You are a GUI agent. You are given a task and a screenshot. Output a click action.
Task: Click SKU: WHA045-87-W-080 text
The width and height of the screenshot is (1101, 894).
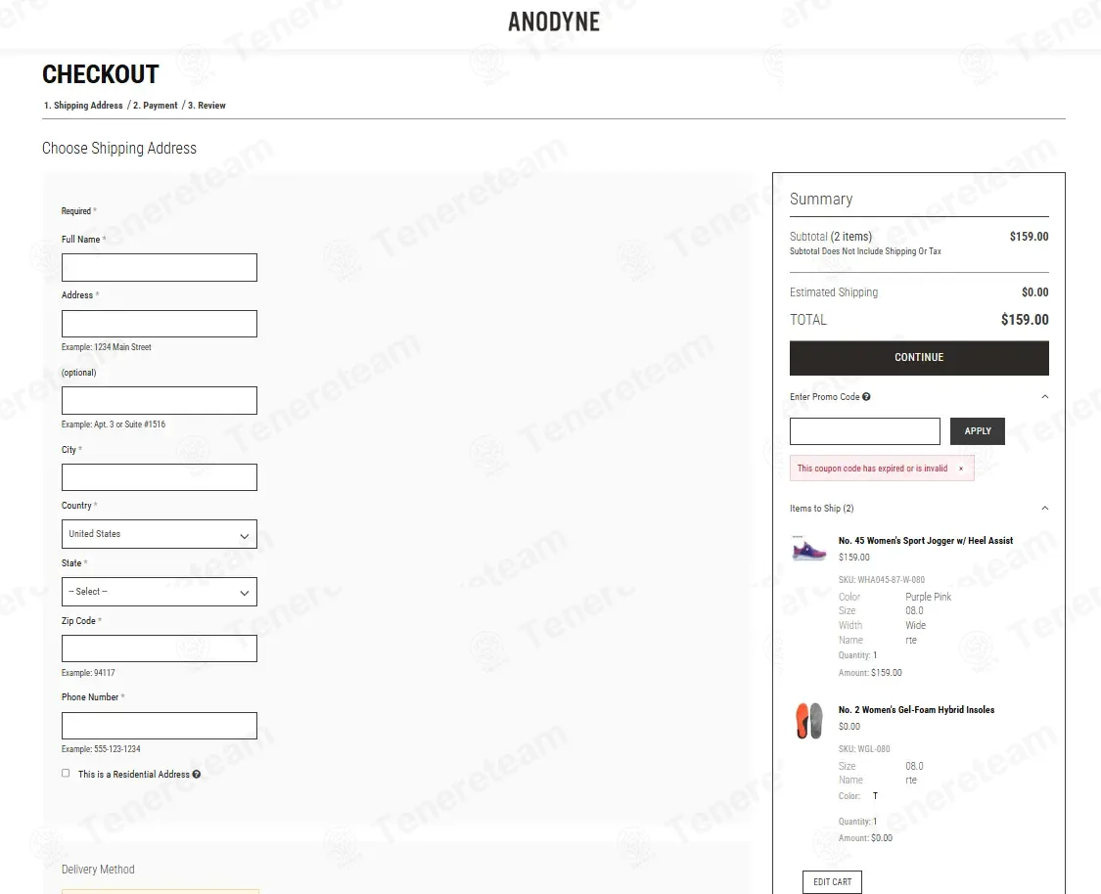[x=881, y=580]
